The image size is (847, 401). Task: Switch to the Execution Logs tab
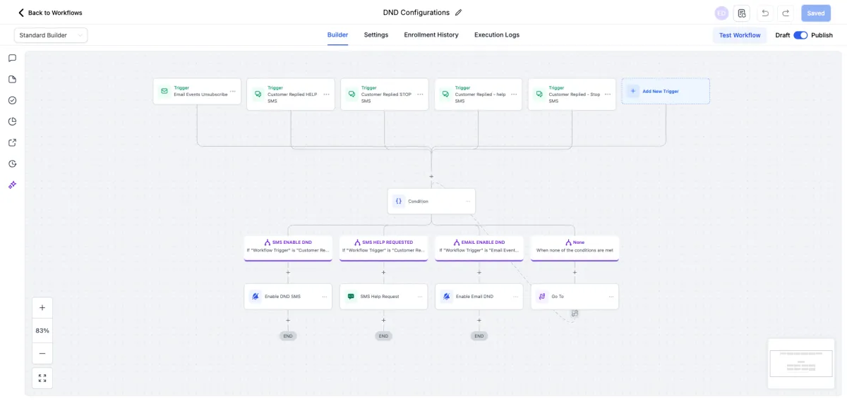click(497, 35)
